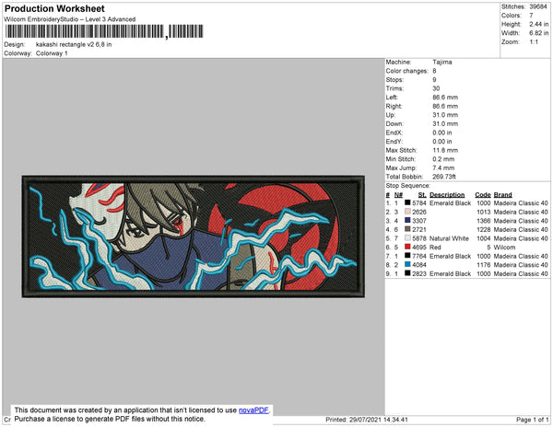Select the gray-brown swatch beside 2721

click(x=407, y=229)
